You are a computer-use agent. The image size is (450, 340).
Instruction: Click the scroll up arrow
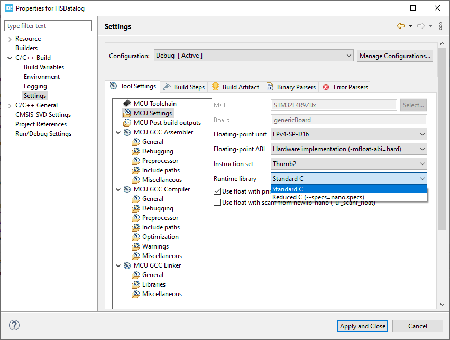tap(442, 43)
